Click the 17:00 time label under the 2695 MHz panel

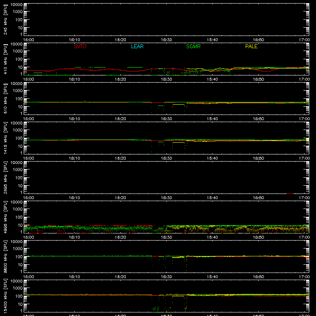pos(304,198)
